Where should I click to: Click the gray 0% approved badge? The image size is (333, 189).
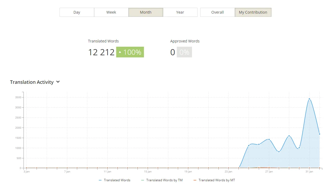(x=184, y=52)
